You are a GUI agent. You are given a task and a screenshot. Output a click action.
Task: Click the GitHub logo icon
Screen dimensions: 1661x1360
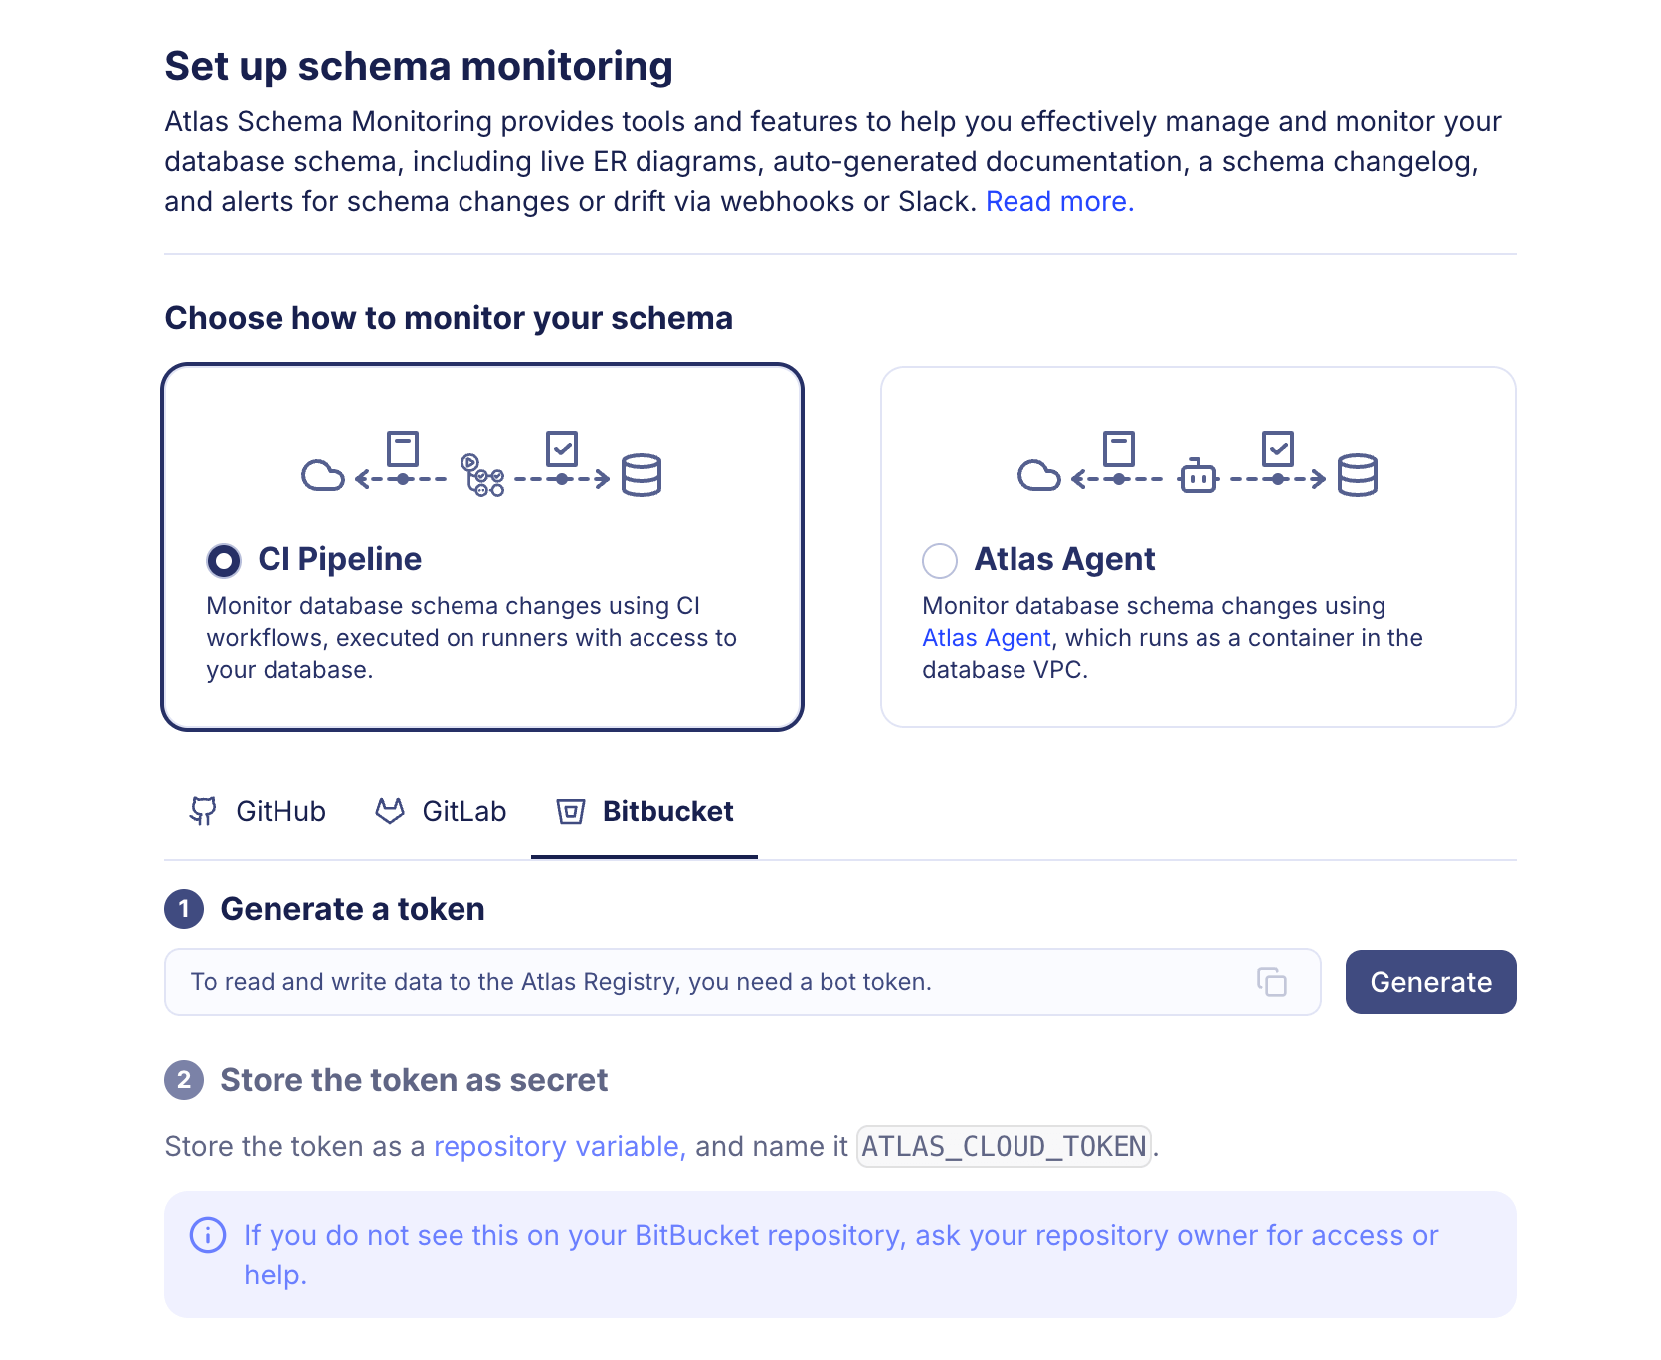tap(205, 811)
